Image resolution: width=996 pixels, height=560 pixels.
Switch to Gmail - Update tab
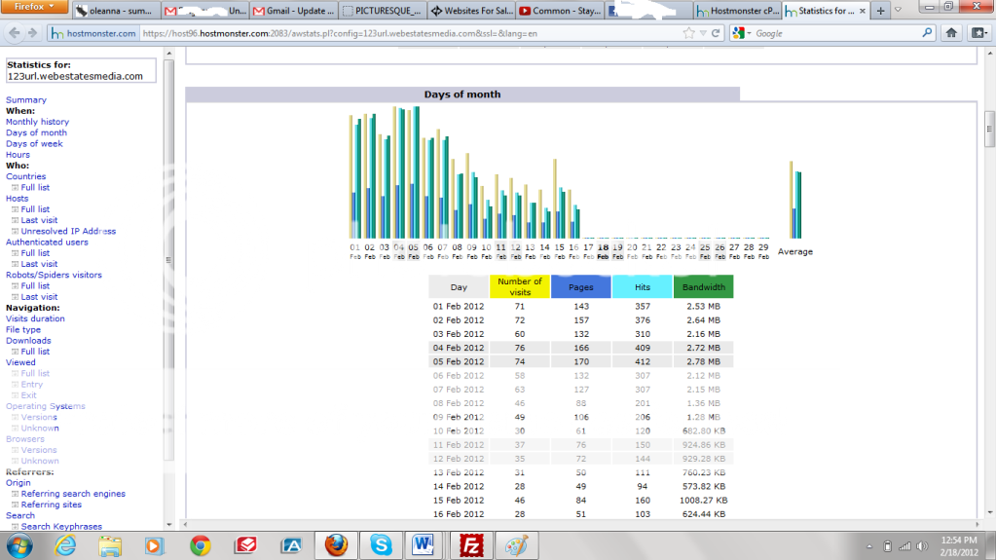pos(293,11)
